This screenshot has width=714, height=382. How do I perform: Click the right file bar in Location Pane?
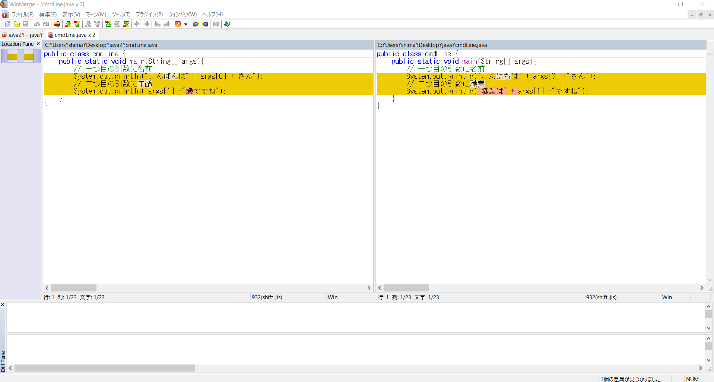tap(29, 56)
